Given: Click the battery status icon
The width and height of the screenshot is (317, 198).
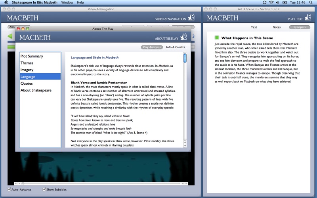Looking at the screenshot, I should click(285, 2).
